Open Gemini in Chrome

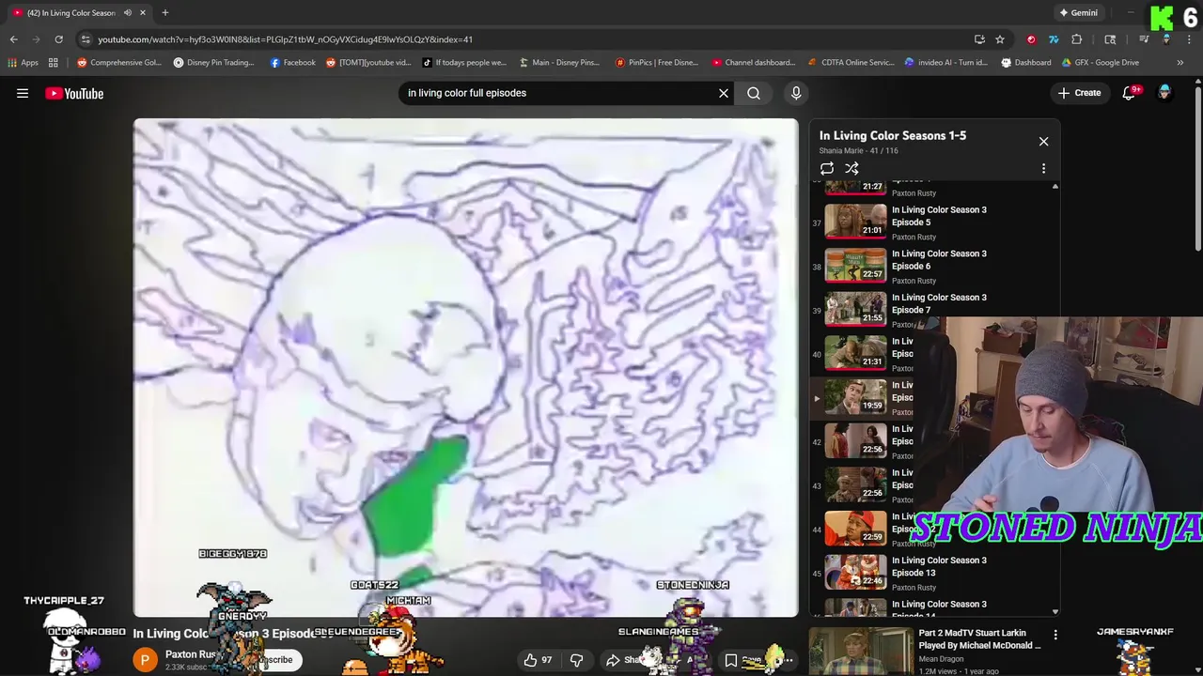(x=1078, y=13)
